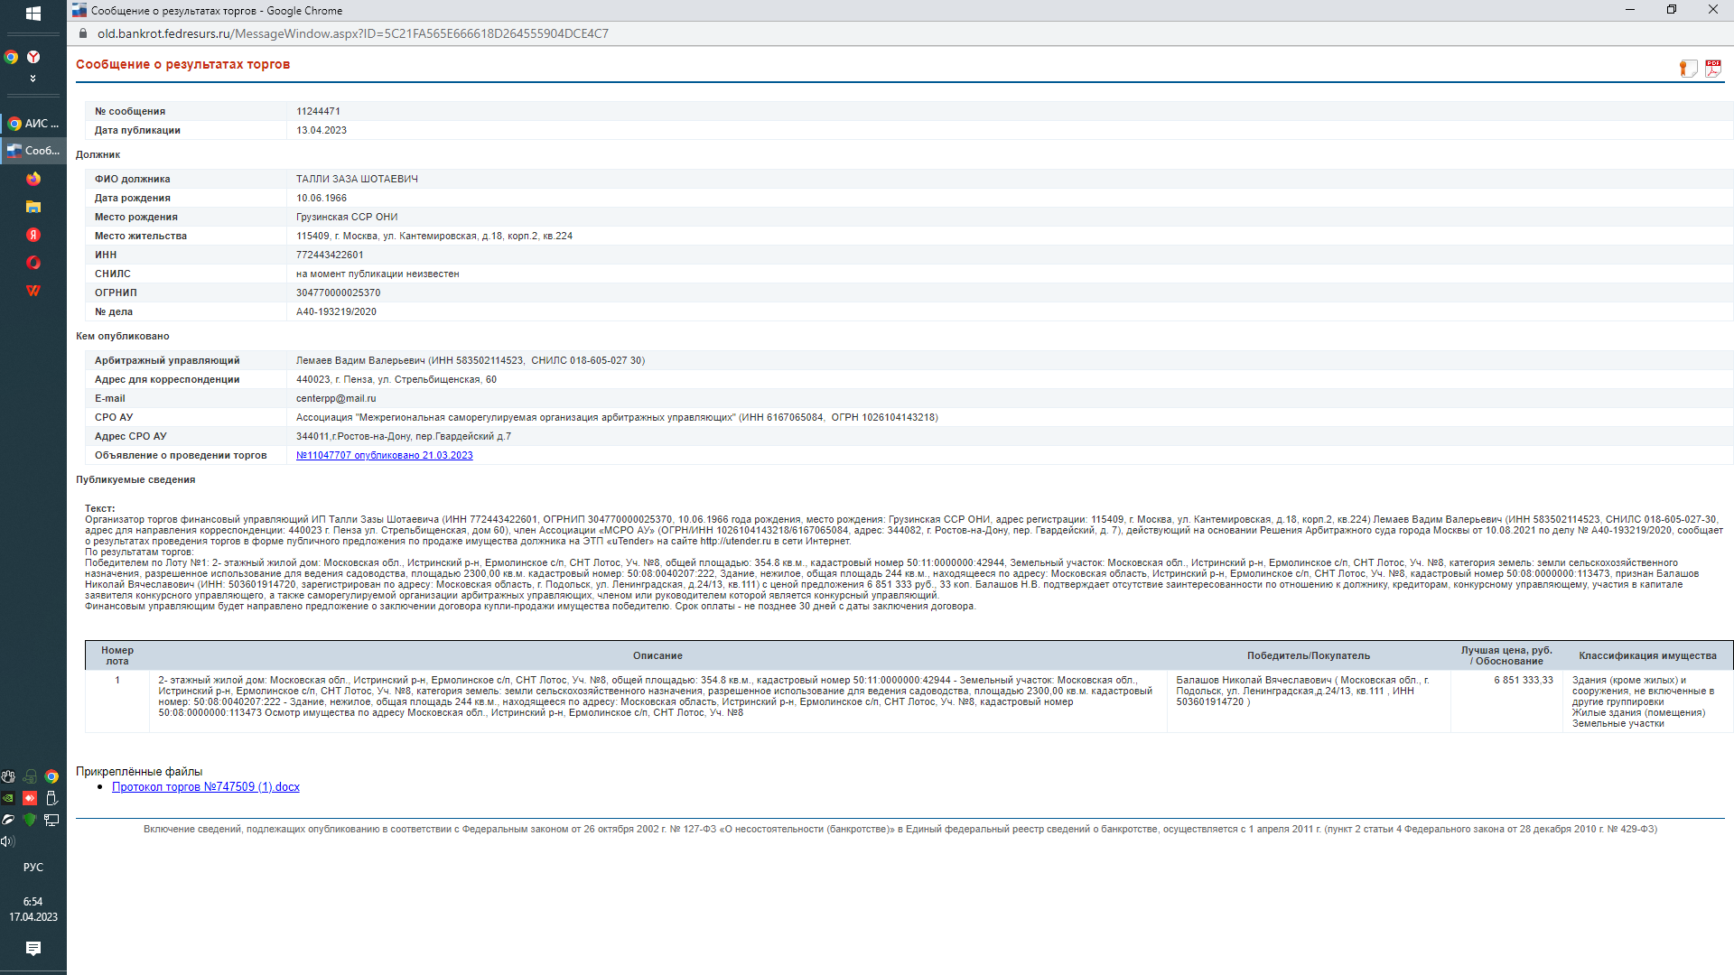Open auction announcement №11047707 link

coord(384,455)
